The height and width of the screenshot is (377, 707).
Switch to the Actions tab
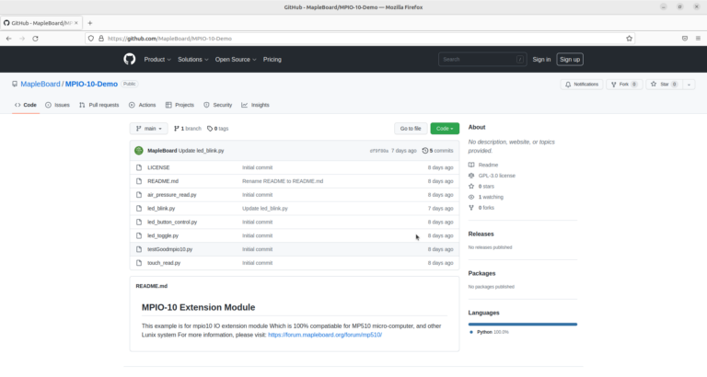[142, 105]
